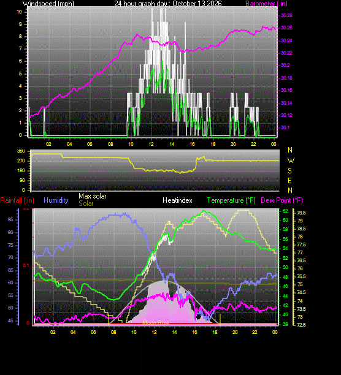Click the Barometer (in) legend label

click(x=266, y=3)
